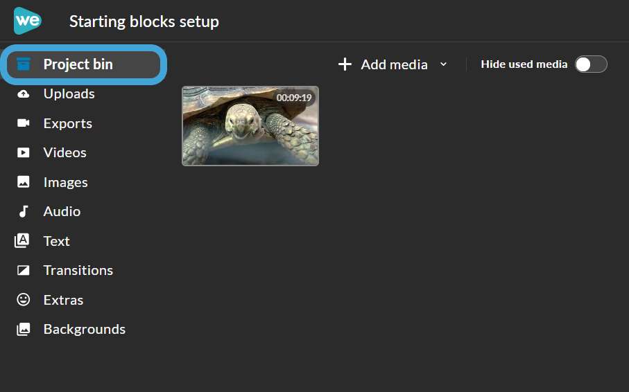Select the Videos play icon
Image resolution: width=629 pixels, height=392 pixels.
[x=24, y=152]
